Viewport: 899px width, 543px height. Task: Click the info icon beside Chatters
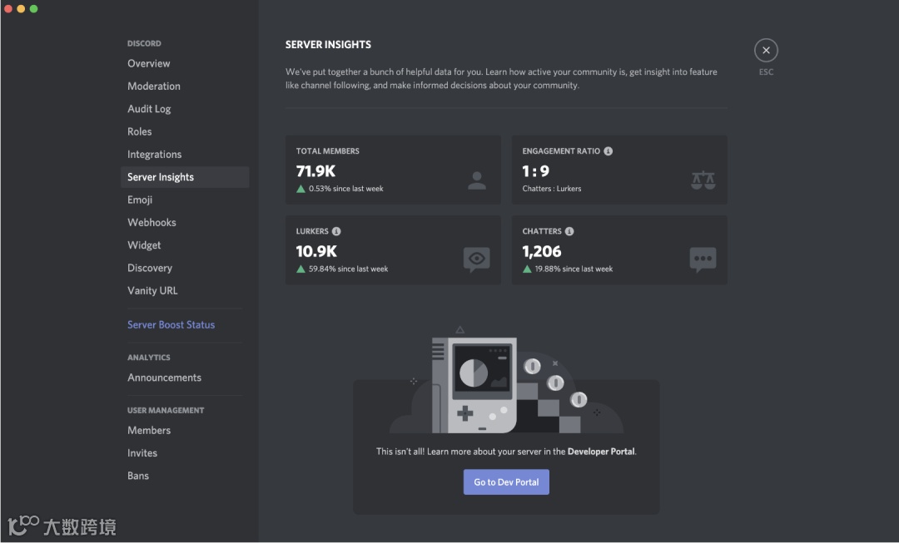click(569, 231)
